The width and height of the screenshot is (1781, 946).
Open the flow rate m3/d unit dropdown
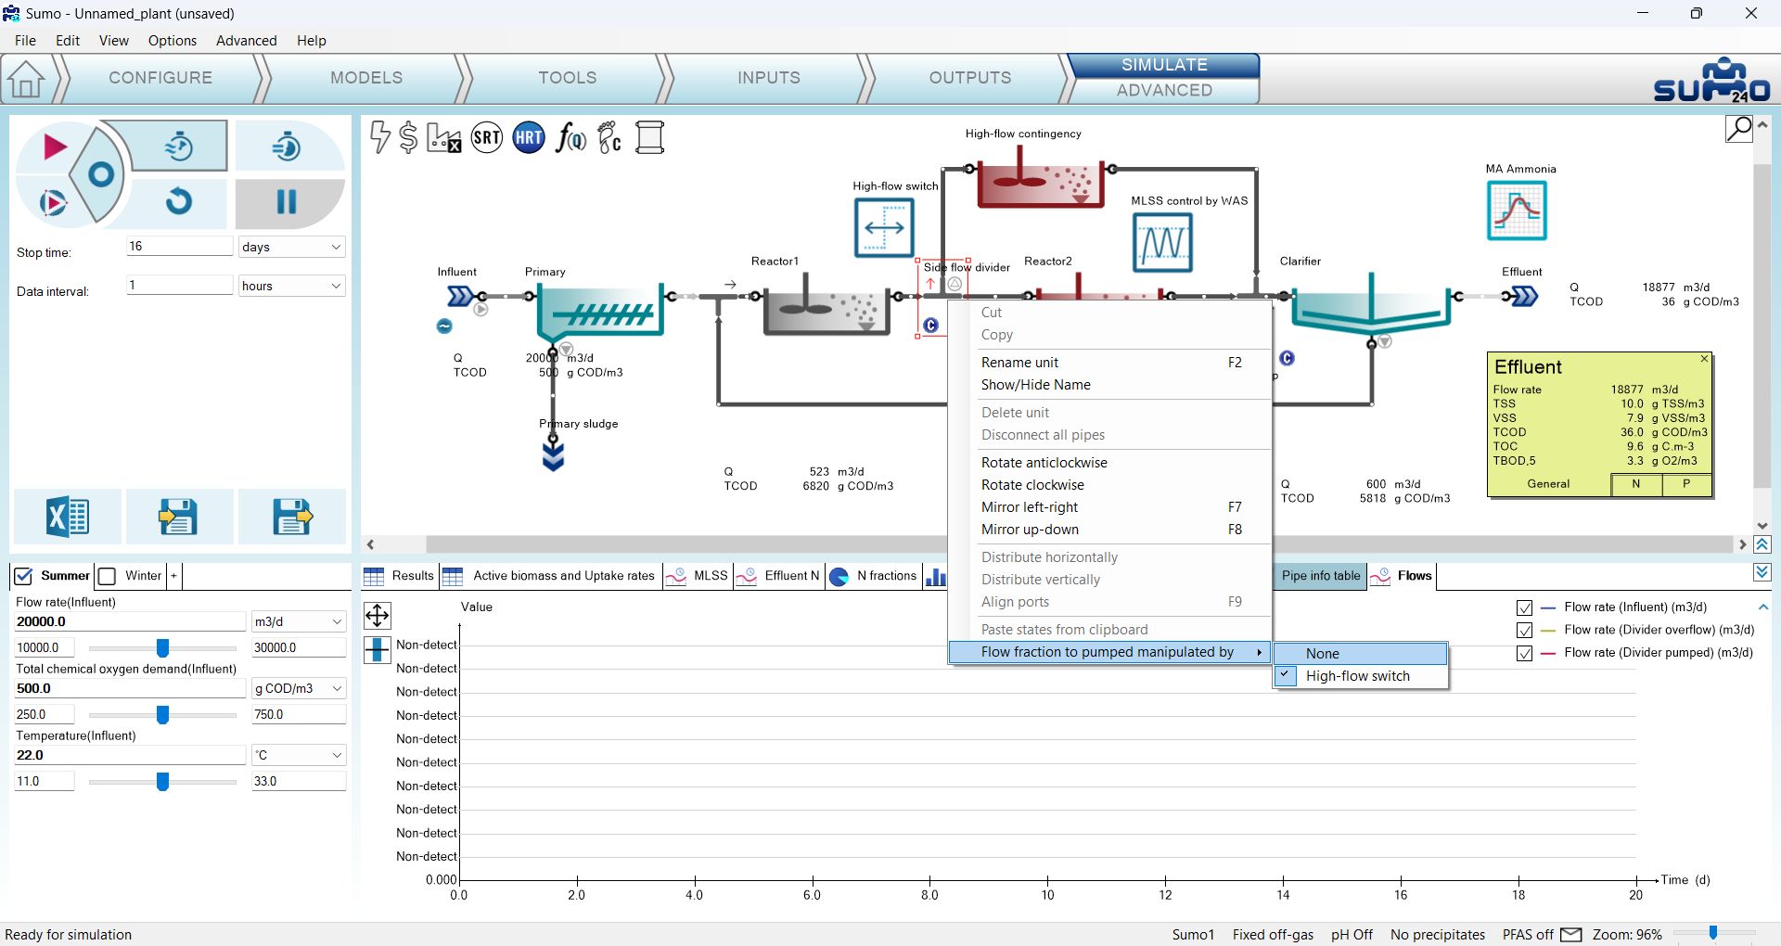point(299,621)
